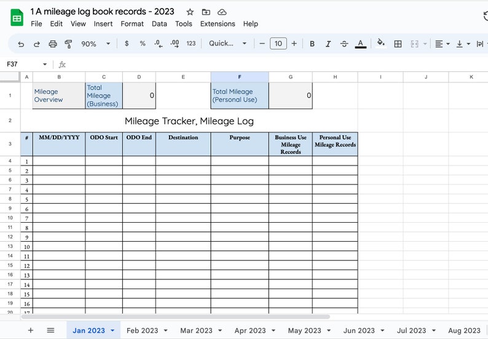Click the horizontal scrollbar
Viewport: 488px width, 339px height.
pos(176,317)
